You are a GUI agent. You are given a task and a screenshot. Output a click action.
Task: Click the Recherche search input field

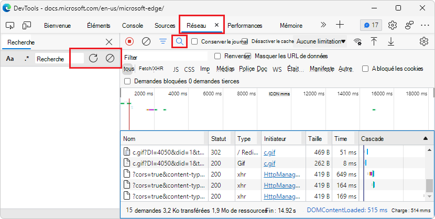[59, 59]
